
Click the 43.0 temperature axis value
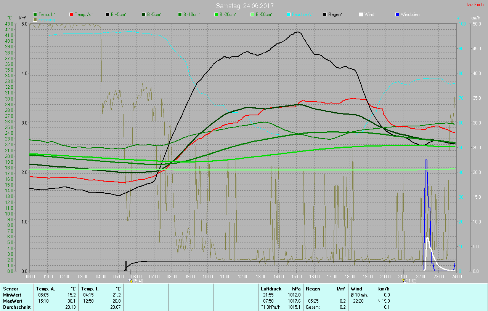9,24
